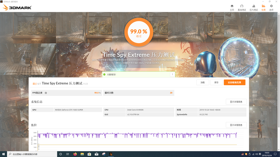
Task: Click the FPS稳定度 value 99.0 %
Action: coord(97,93)
